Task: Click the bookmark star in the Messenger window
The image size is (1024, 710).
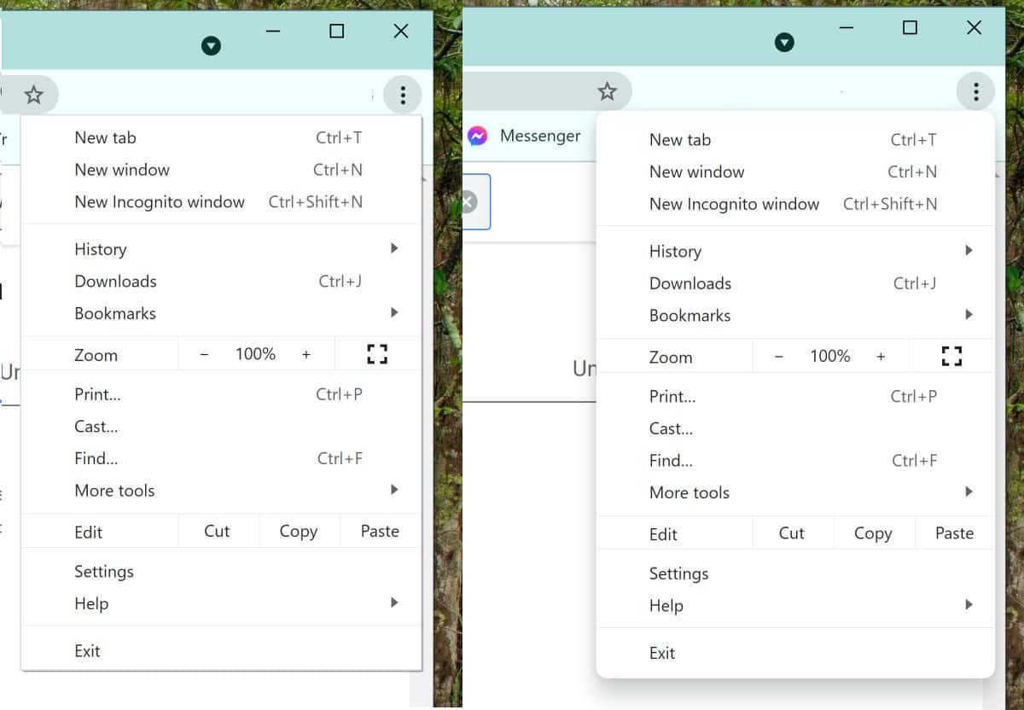Action: [607, 91]
